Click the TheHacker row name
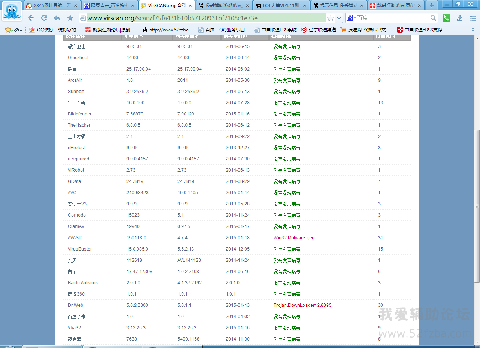The width and height of the screenshot is (480, 348). click(x=79, y=125)
